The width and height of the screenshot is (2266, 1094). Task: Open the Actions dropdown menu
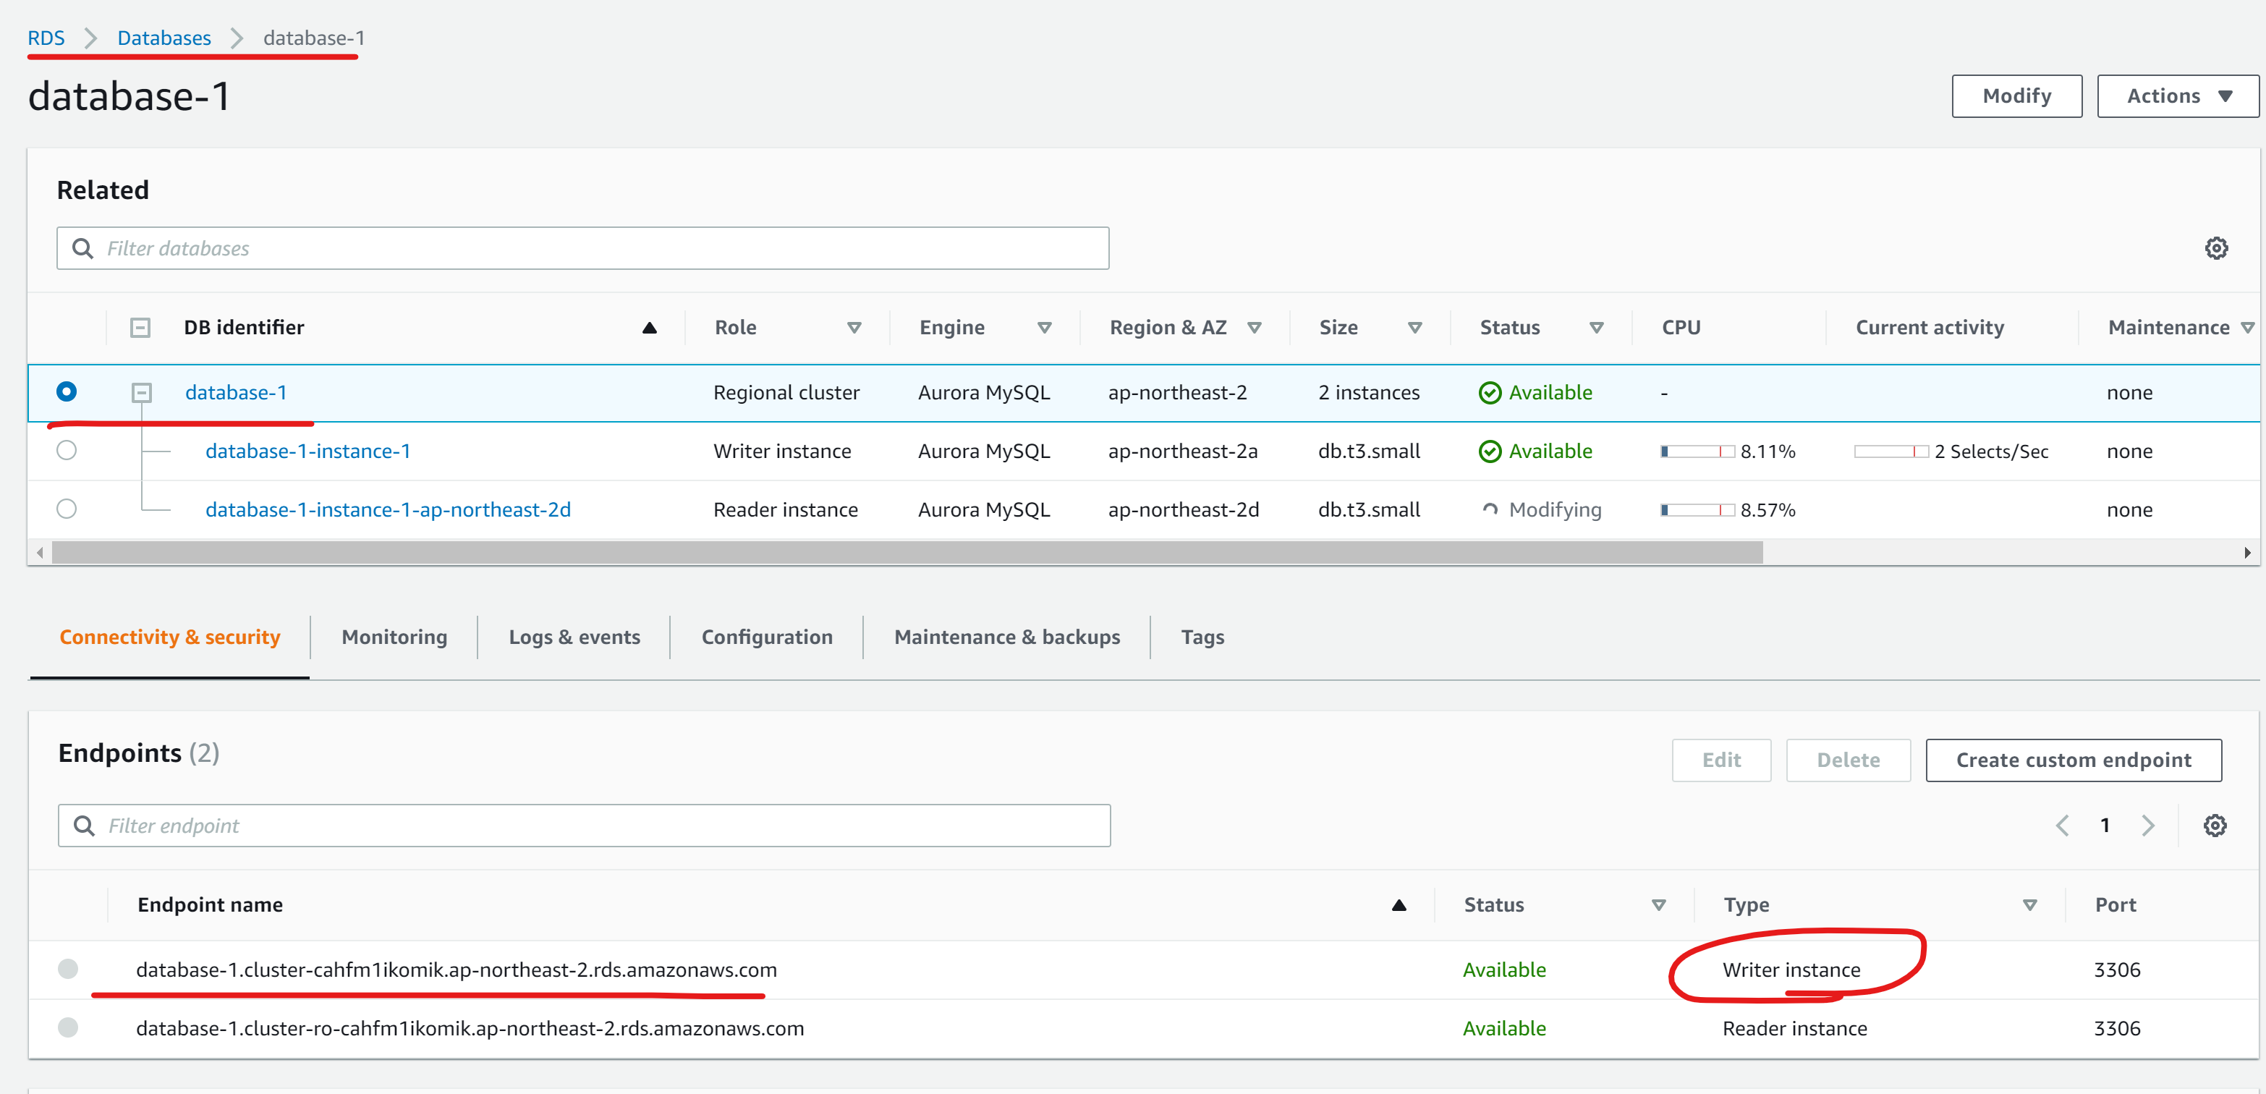tap(2177, 96)
